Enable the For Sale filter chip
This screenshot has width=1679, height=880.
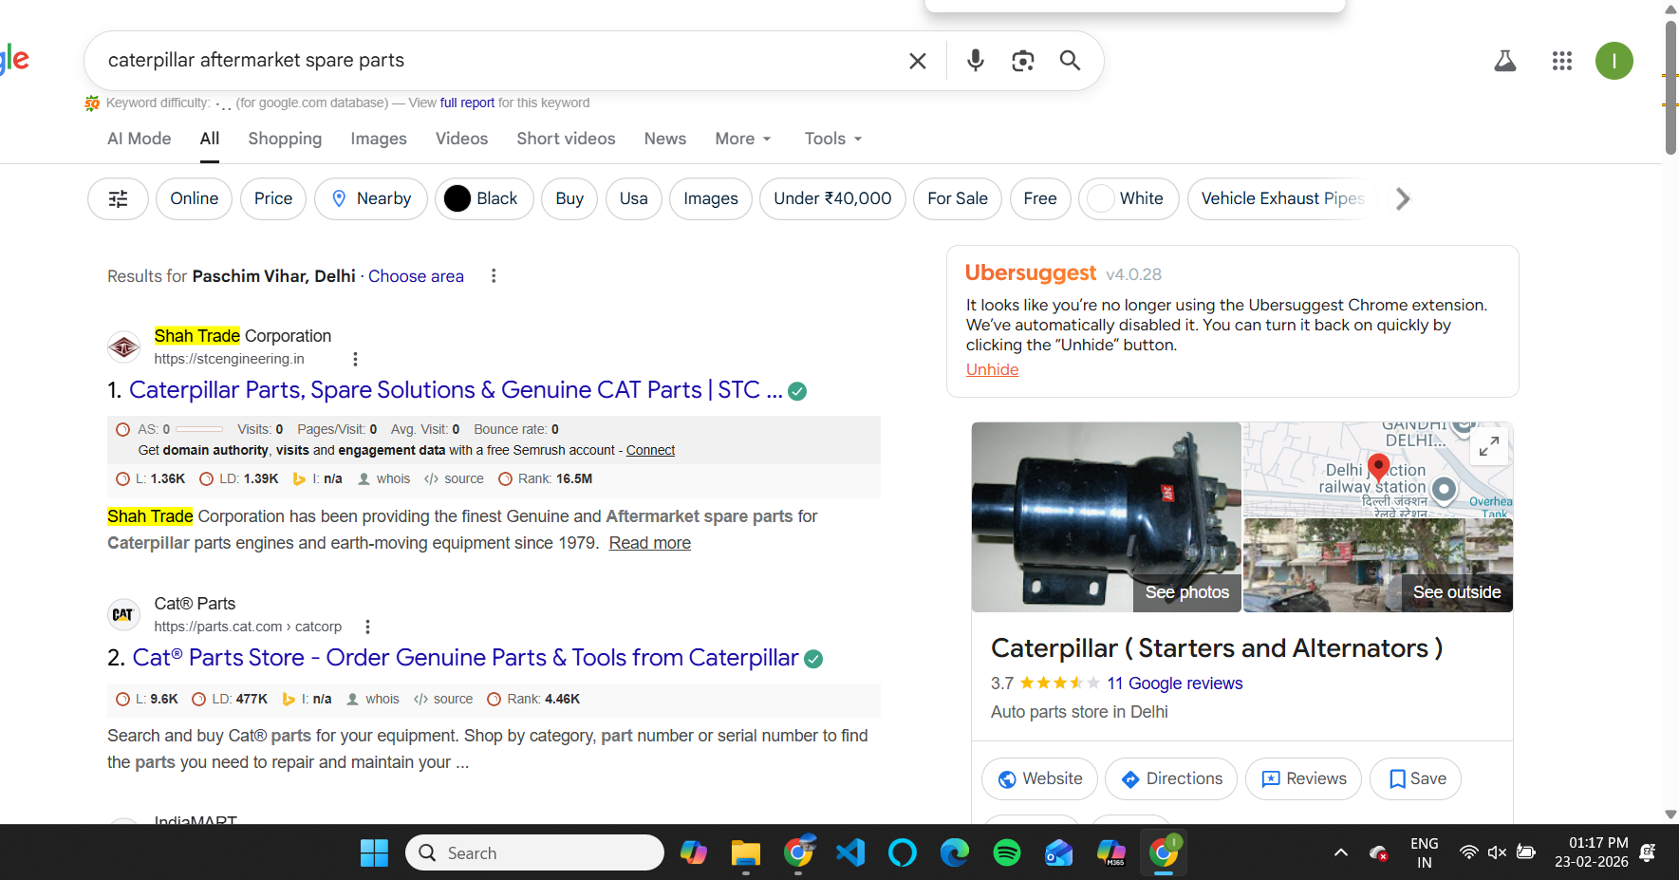click(x=957, y=198)
